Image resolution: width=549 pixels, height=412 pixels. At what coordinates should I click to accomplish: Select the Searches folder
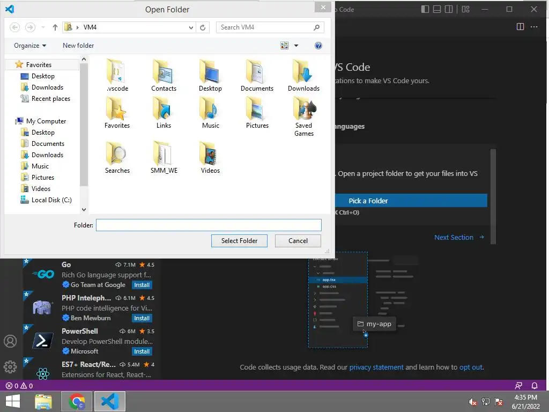(117, 158)
